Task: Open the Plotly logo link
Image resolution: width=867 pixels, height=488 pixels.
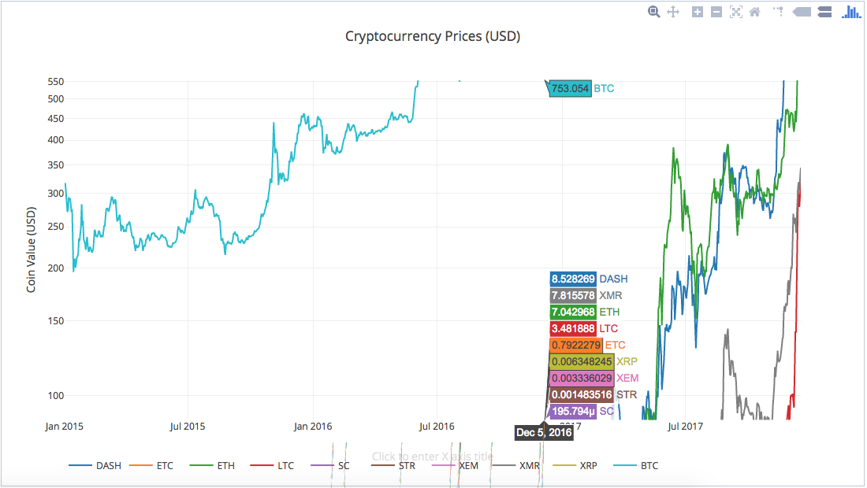Action: pyautogui.click(x=851, y=12)
